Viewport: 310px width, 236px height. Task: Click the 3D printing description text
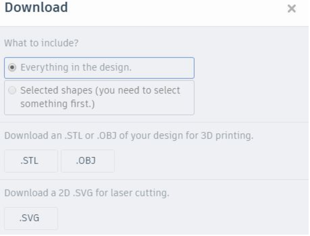(x=128, y=135)
